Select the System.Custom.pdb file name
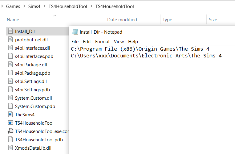The height and width of the screenshot is (154, 235). [x=35, y=106]
